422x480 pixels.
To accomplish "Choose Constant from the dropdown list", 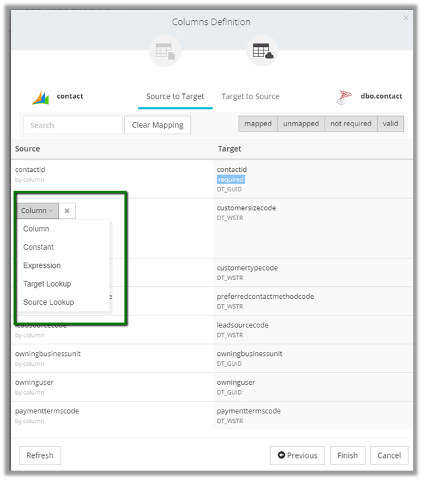I will (38, 247).
